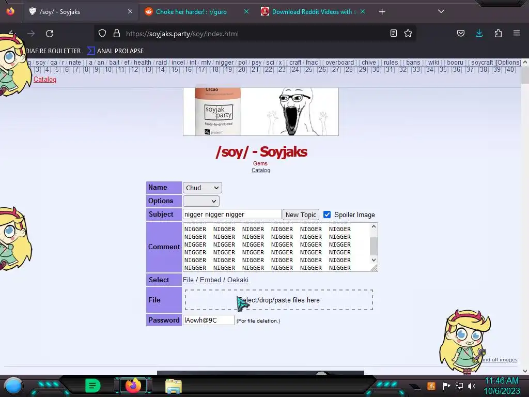Open the incel board link
Viewport: 529px width, 397px height.
tap(178, 63)
